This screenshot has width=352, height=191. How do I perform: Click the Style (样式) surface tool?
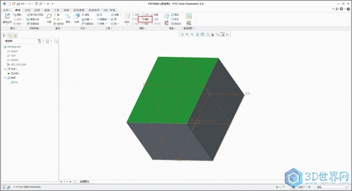[x=175, y=19]
